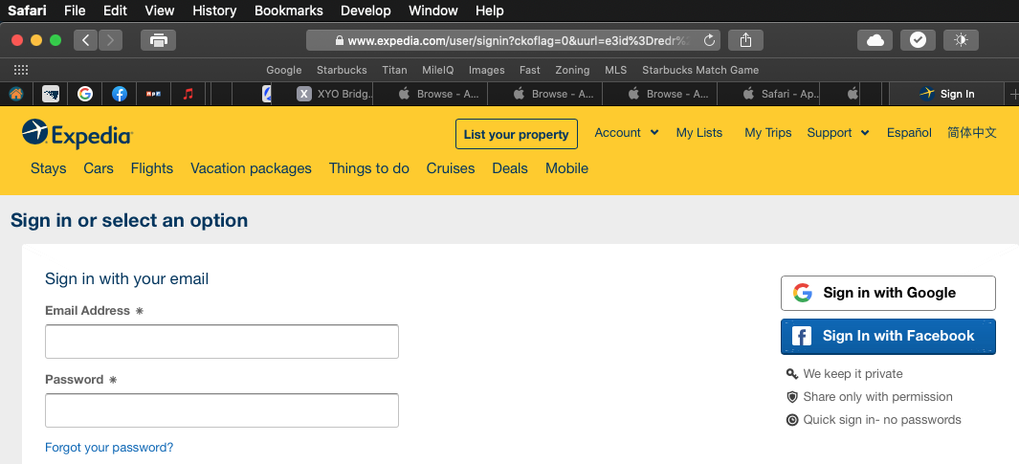
Task: Open the Titan bookmark
Action: 394,70
